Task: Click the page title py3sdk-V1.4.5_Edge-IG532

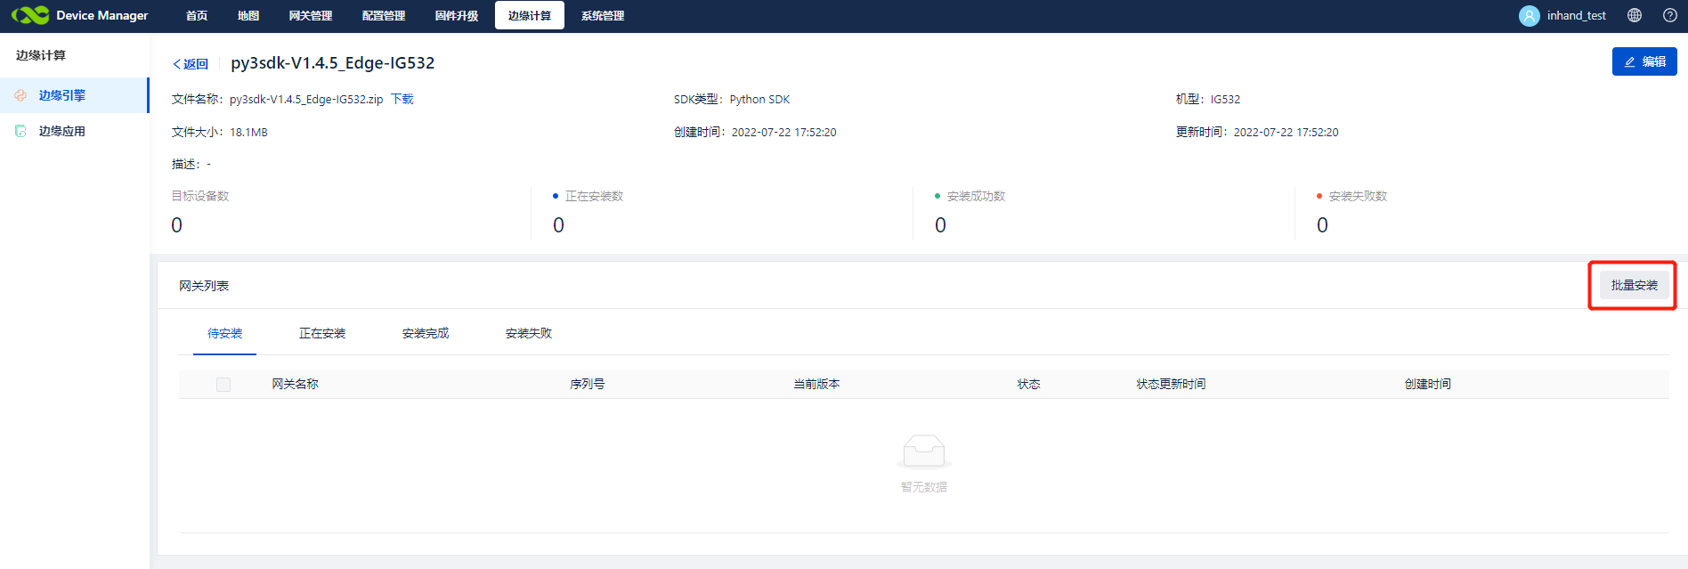Action: pos(333,63)
